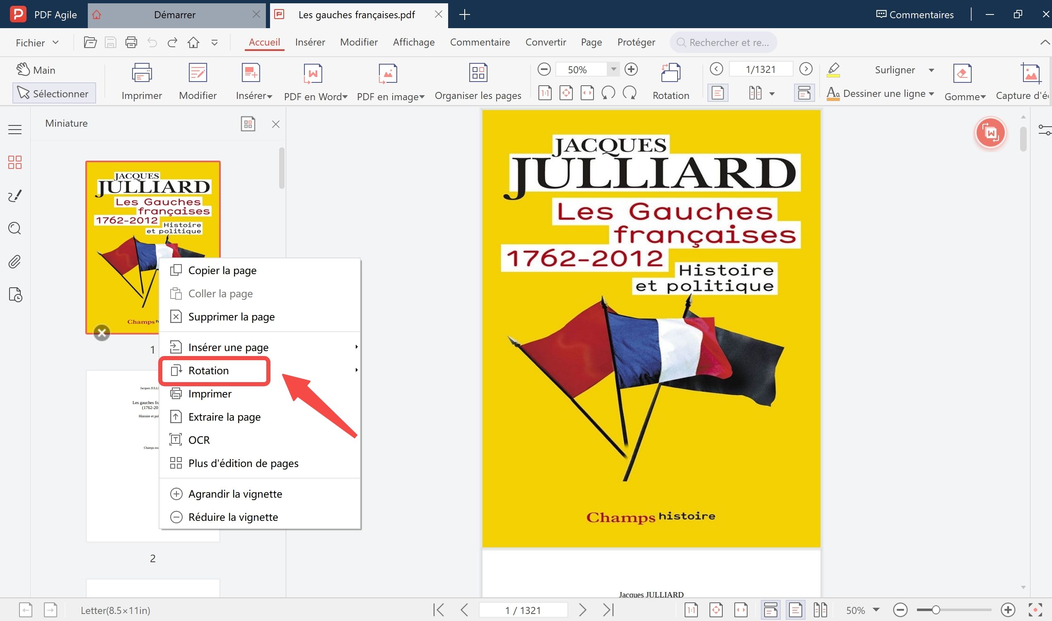
Task: Click Agrandir la vignette
Action: (x=260, y=494)
